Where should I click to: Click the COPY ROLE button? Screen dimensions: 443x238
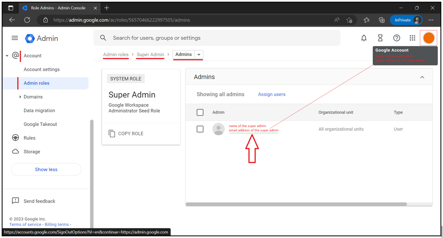tap(126, 134)
